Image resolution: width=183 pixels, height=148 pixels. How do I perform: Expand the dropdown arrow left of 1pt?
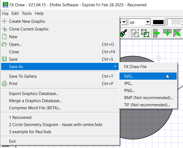pos(124,22)
